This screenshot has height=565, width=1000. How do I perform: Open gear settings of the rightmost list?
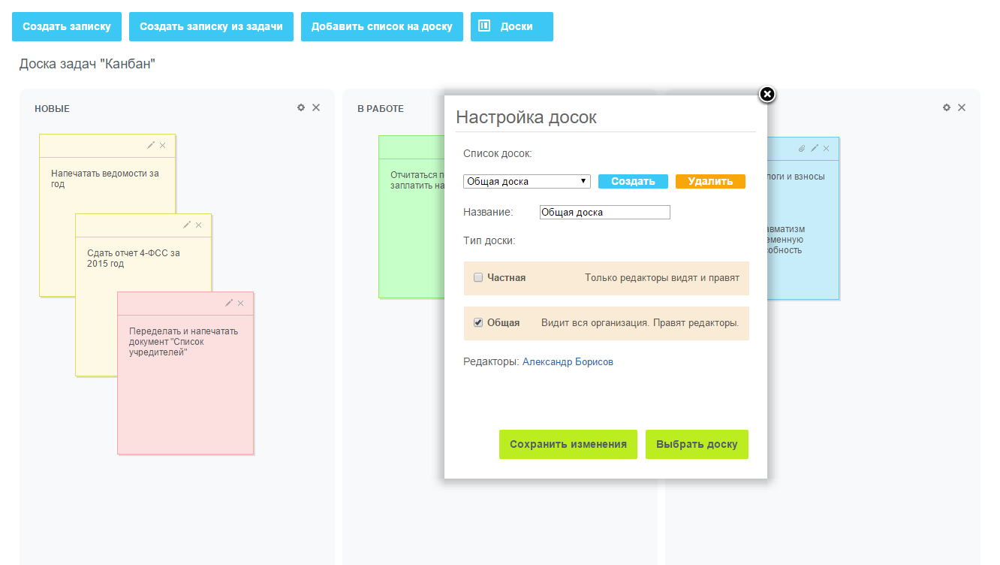pyautogui.click(x=947, y=107)
